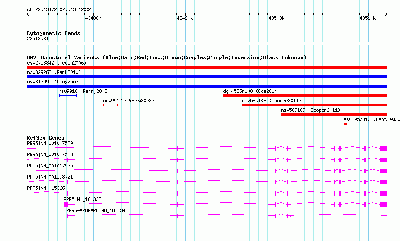Click the PRR5|NM_015366 transcript label
This screenshot has height=241, width=400.
pyautogui.click(x=46, y=188)
